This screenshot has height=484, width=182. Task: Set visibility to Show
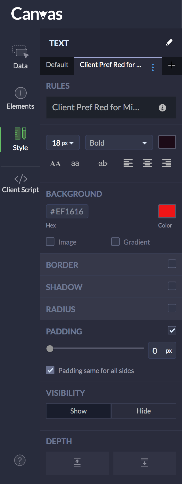(79, 411)
